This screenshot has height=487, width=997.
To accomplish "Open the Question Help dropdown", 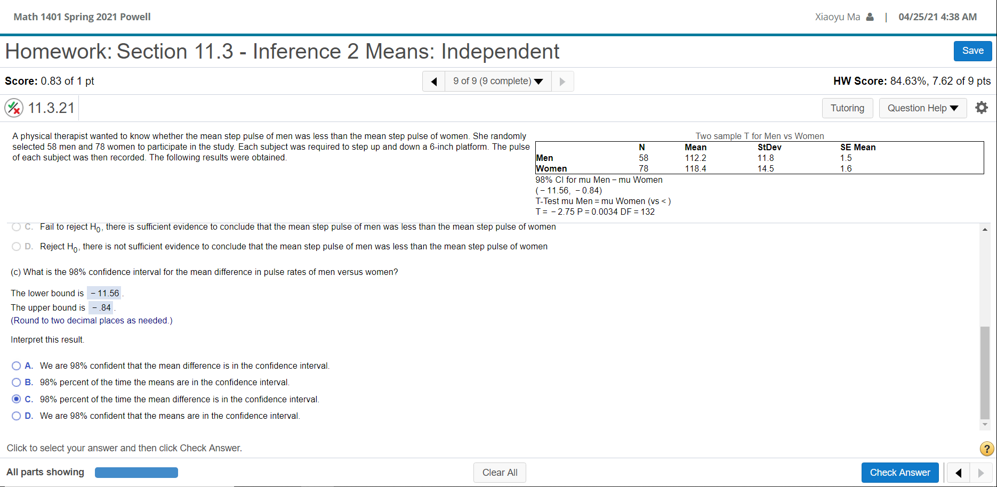I will 922,108.
